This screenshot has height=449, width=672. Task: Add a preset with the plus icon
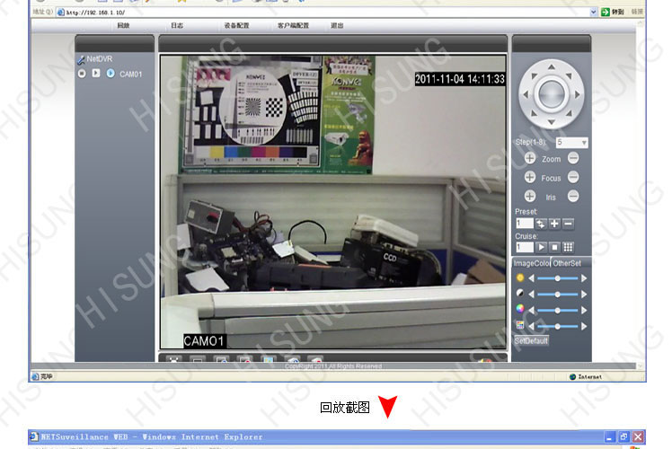(554, 223)
